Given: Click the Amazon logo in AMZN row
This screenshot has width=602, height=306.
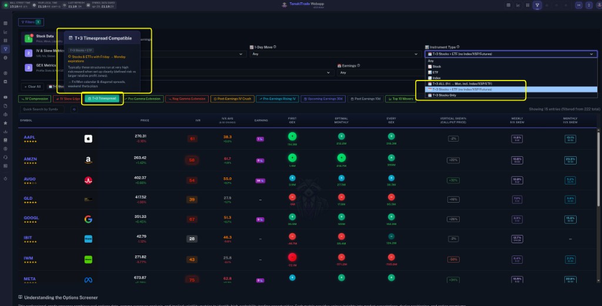Looking at the screenshot, I should [88, 160].
